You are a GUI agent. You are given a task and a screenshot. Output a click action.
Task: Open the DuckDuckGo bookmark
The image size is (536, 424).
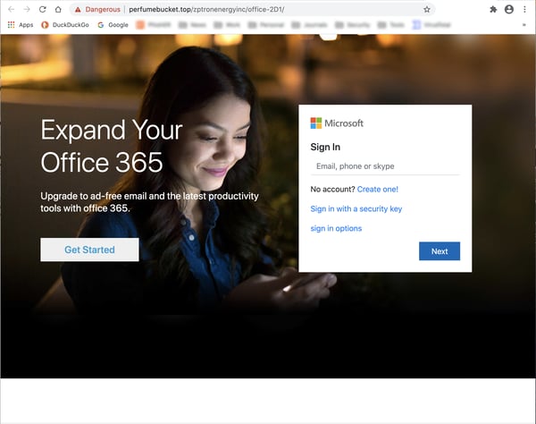[x=66, y=25]
